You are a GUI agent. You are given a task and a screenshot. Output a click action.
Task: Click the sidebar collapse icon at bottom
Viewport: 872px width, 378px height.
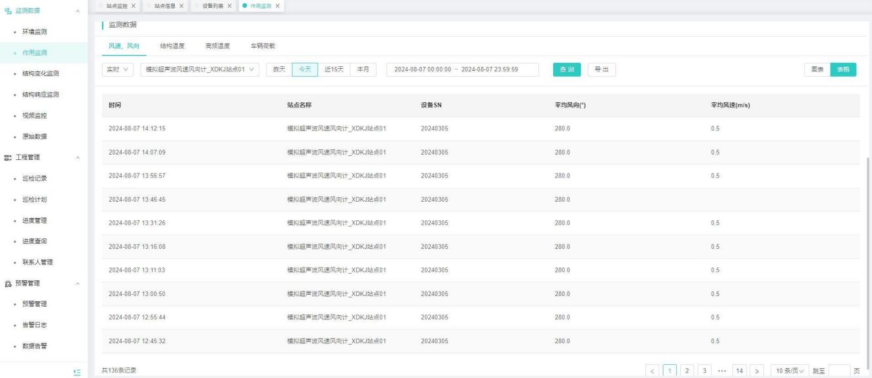click(x=77, y=371)
